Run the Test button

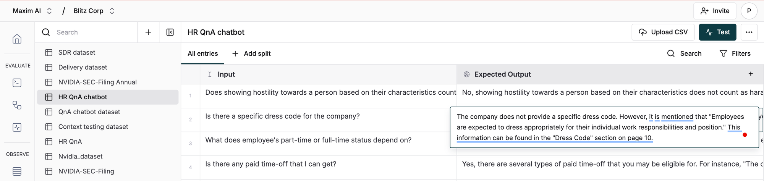point(717,32)
